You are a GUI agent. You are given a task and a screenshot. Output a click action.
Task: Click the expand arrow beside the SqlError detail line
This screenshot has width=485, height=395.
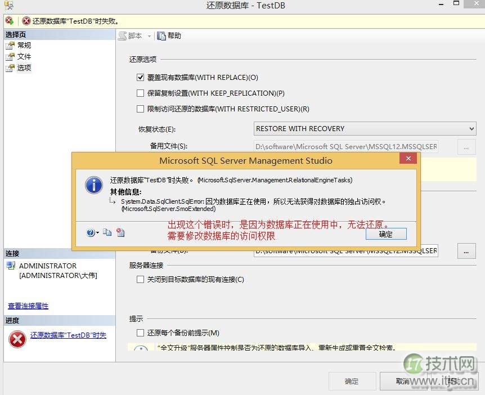113,201
